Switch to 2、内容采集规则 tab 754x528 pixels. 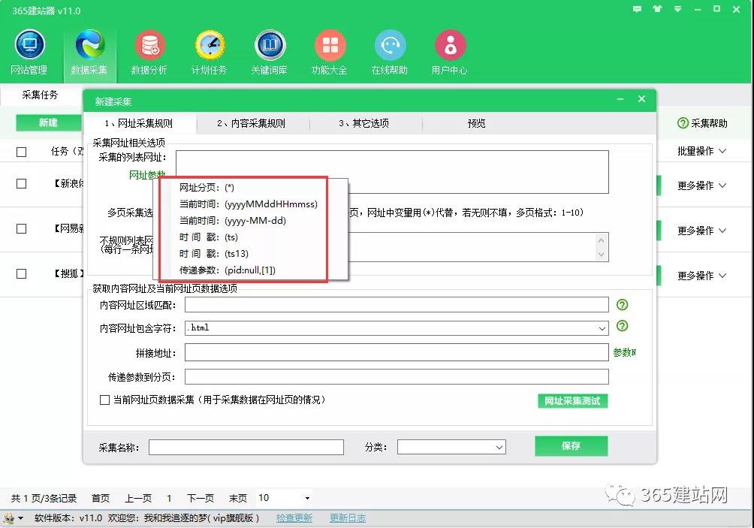(x=252, y=124)
